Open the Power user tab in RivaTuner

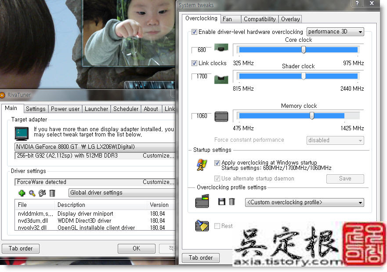[x=65, y=109]
